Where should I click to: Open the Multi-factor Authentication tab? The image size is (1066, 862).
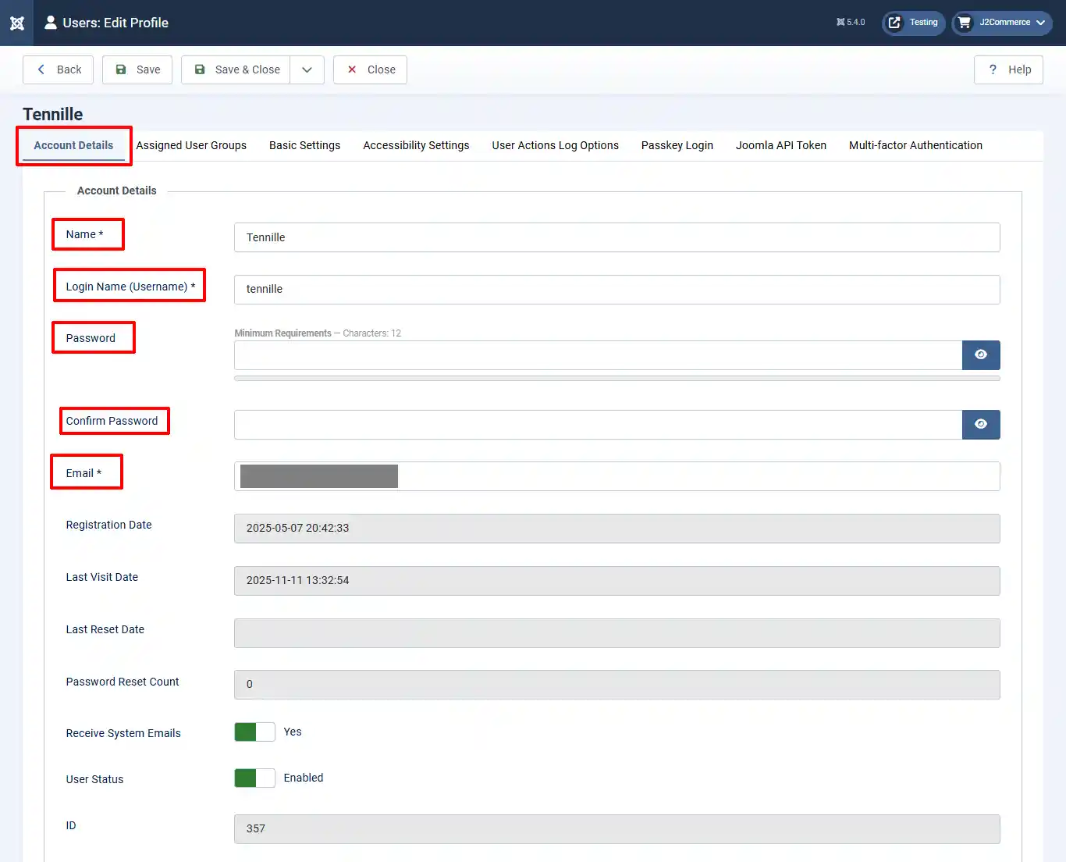coord(915,145)
